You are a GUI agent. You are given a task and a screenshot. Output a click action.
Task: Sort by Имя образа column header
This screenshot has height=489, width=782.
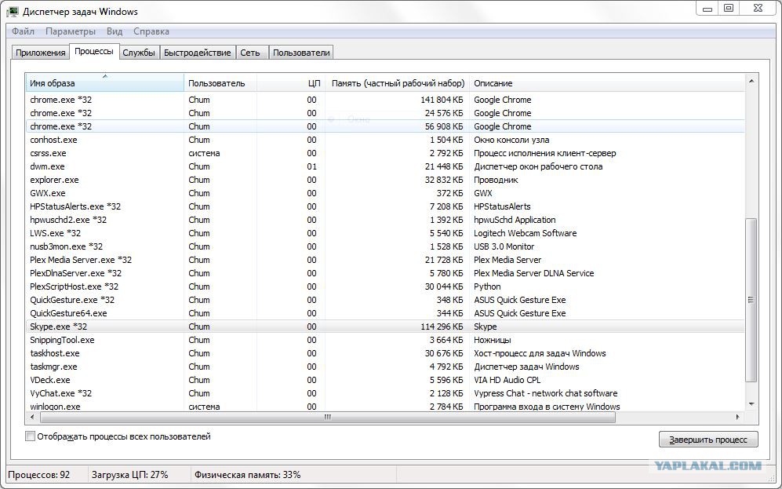click(105, 83)
